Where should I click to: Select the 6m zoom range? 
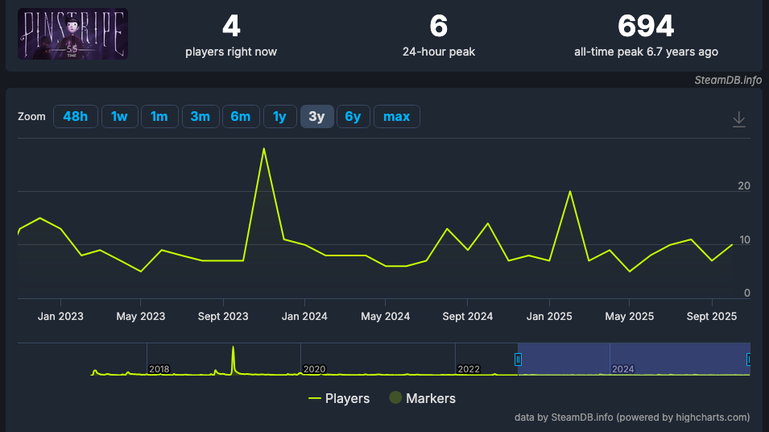pyautogui.click(x=241, y=116)
